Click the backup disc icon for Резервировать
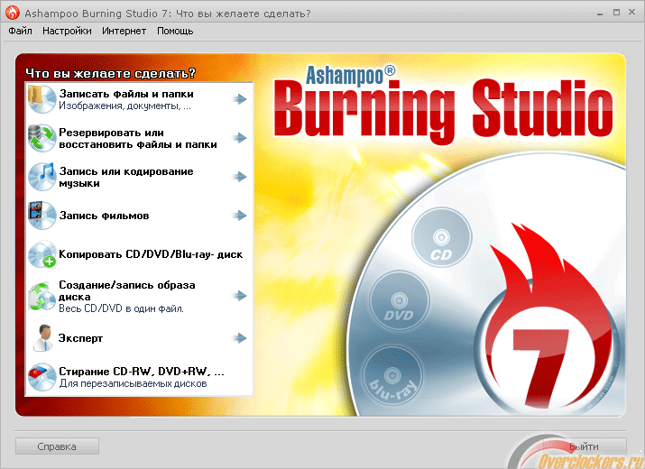The width and height of the screenshot is (645, 469). (41, 138)
